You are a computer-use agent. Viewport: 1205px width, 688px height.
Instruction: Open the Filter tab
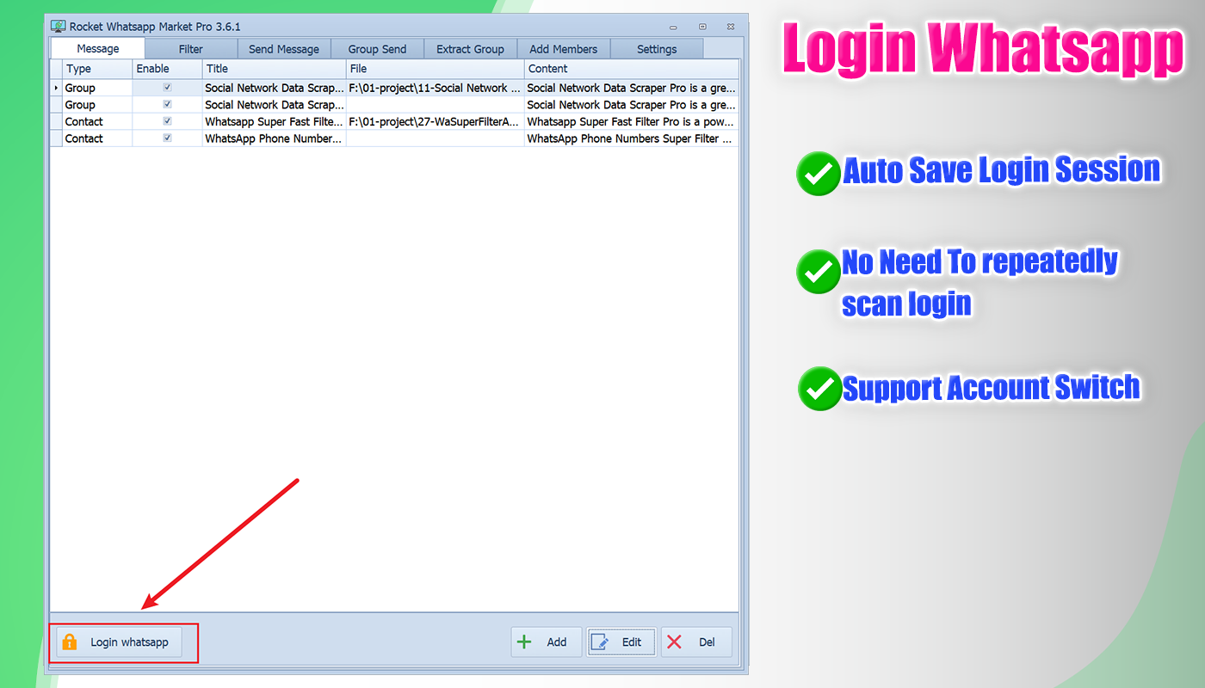coord(191,49)
